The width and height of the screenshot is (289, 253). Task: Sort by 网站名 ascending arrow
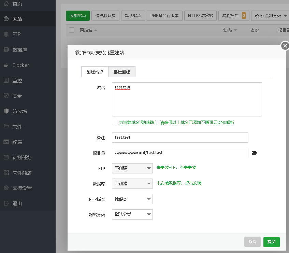coord(96,30)
